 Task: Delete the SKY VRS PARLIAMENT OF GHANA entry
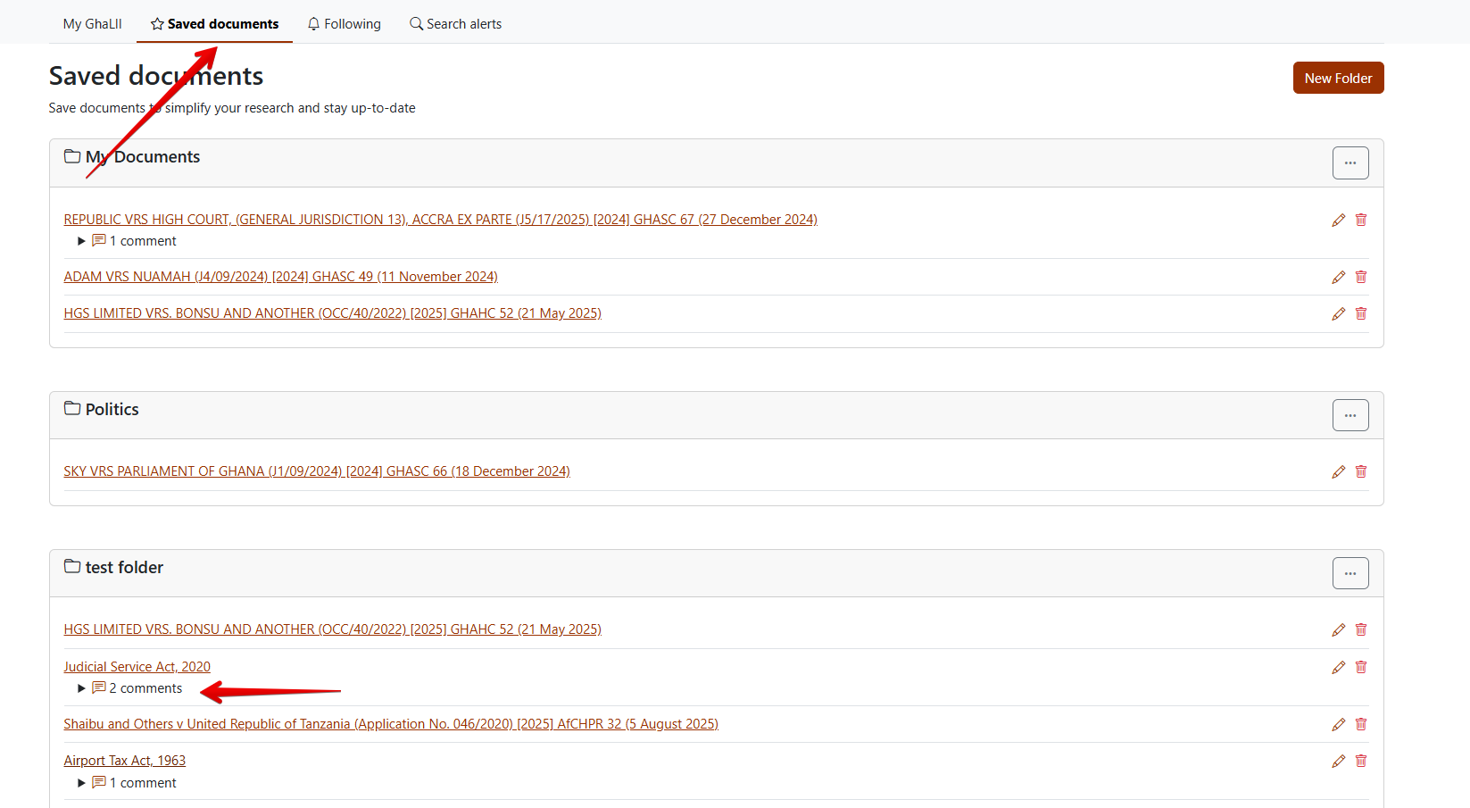click(x=1361, y=471)
